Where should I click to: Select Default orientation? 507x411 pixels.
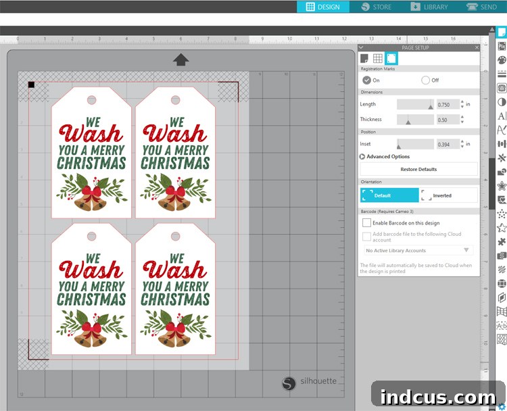[389, 195]
